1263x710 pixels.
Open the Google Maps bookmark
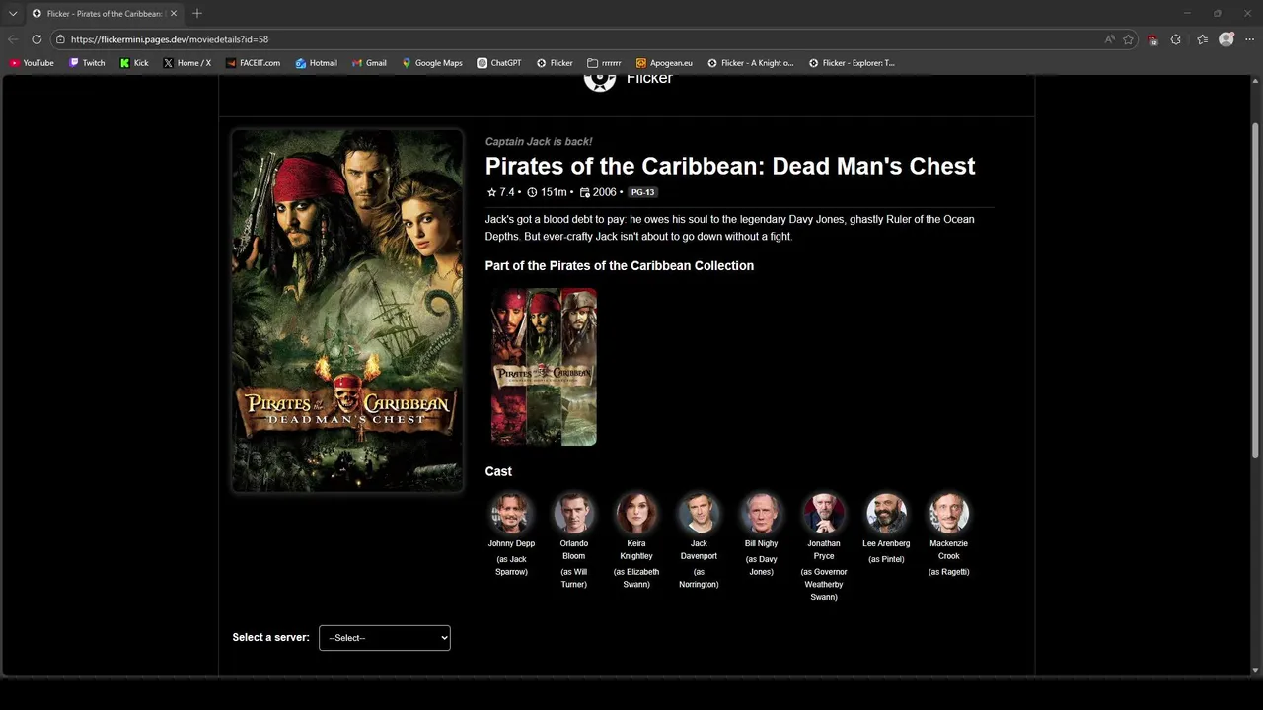[431, 63]
